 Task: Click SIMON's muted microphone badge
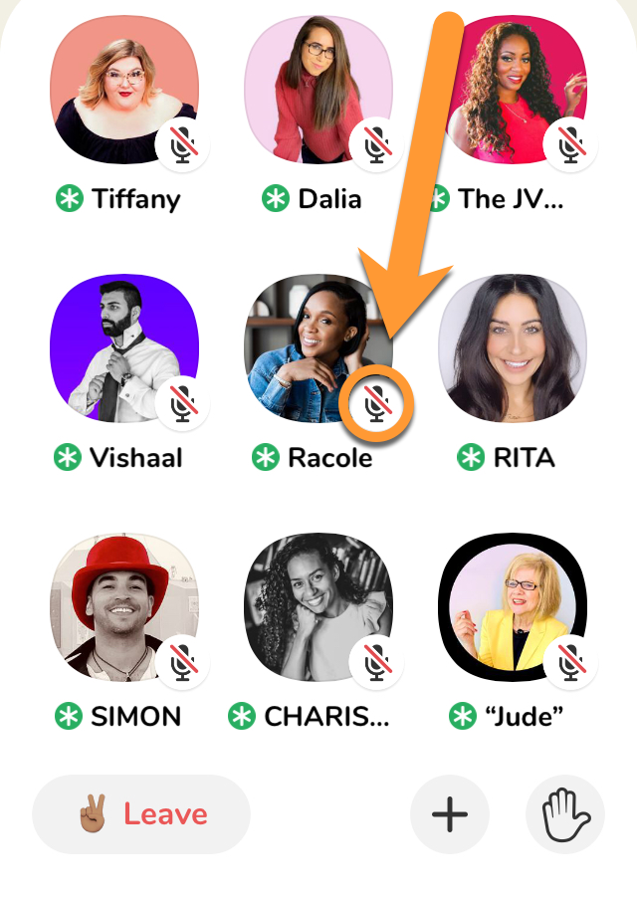point(182,662)
